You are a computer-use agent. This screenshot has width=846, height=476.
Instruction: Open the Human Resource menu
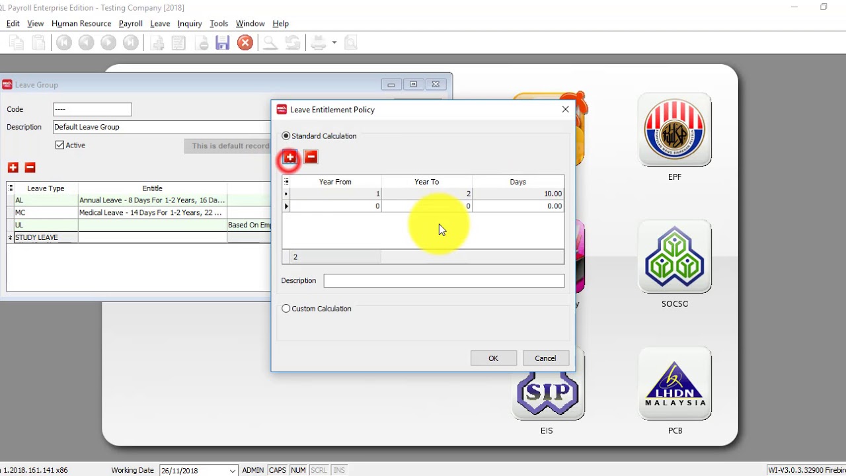pyautogui.click(x=81, y=23)
